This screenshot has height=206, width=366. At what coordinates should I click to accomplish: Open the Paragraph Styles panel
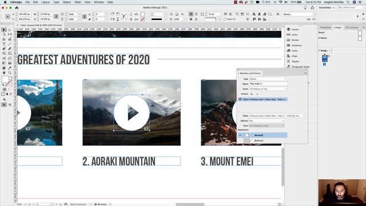pos(299,67)
